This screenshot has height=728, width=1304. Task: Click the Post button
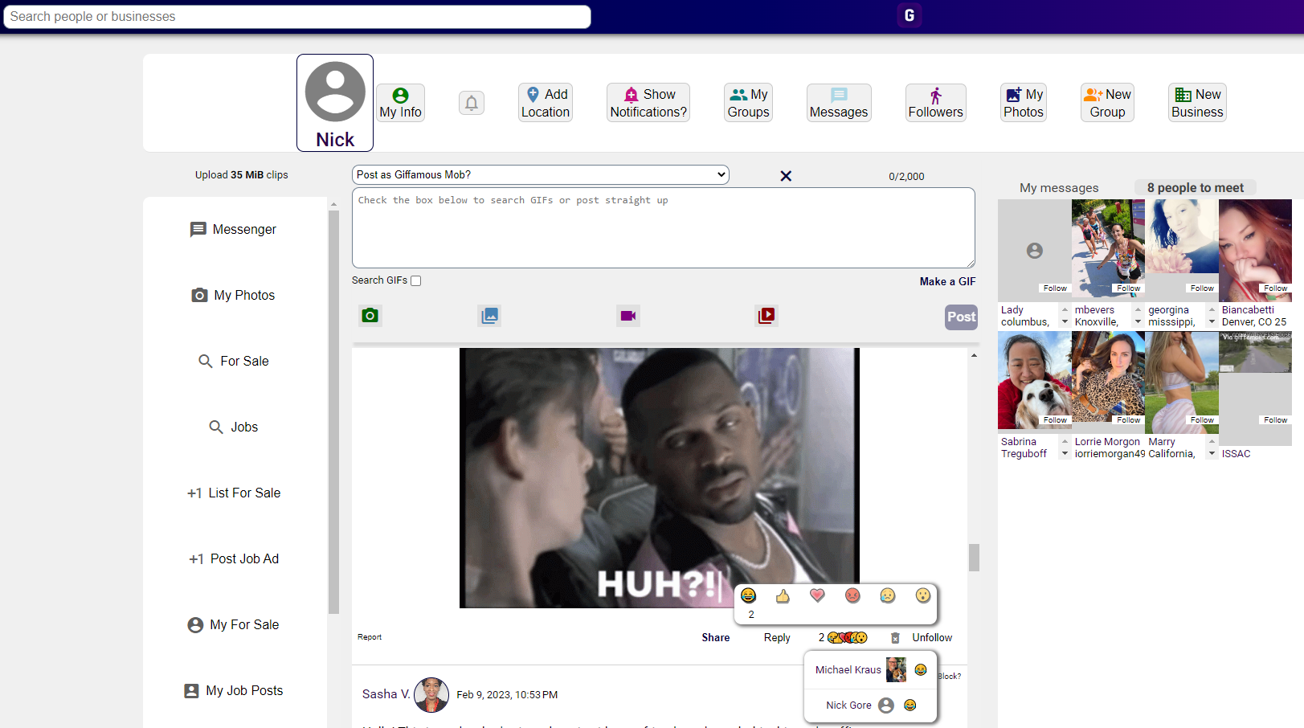961,317
